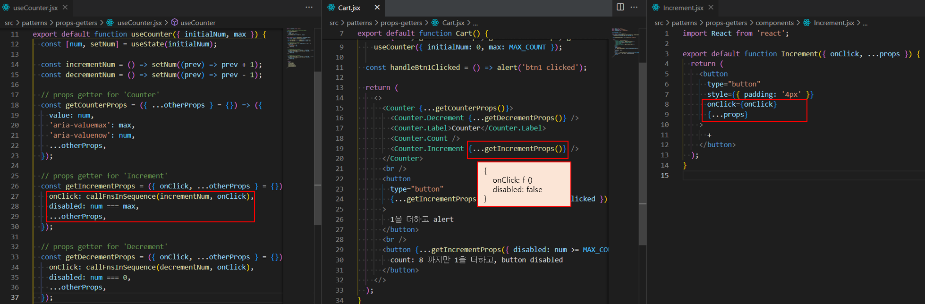Click line number 19 in Cart.jsx

pos(339,148)
